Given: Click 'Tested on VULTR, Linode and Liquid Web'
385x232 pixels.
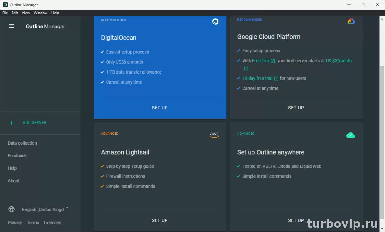Looking at the screenshot, I should tap(282, 166).
